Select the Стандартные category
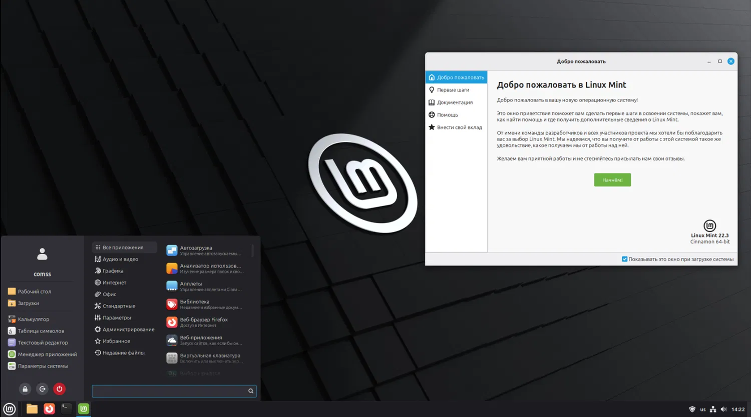The width and height of the screenshot is (751, 417). pyautogui.click(x=124, y=306)
